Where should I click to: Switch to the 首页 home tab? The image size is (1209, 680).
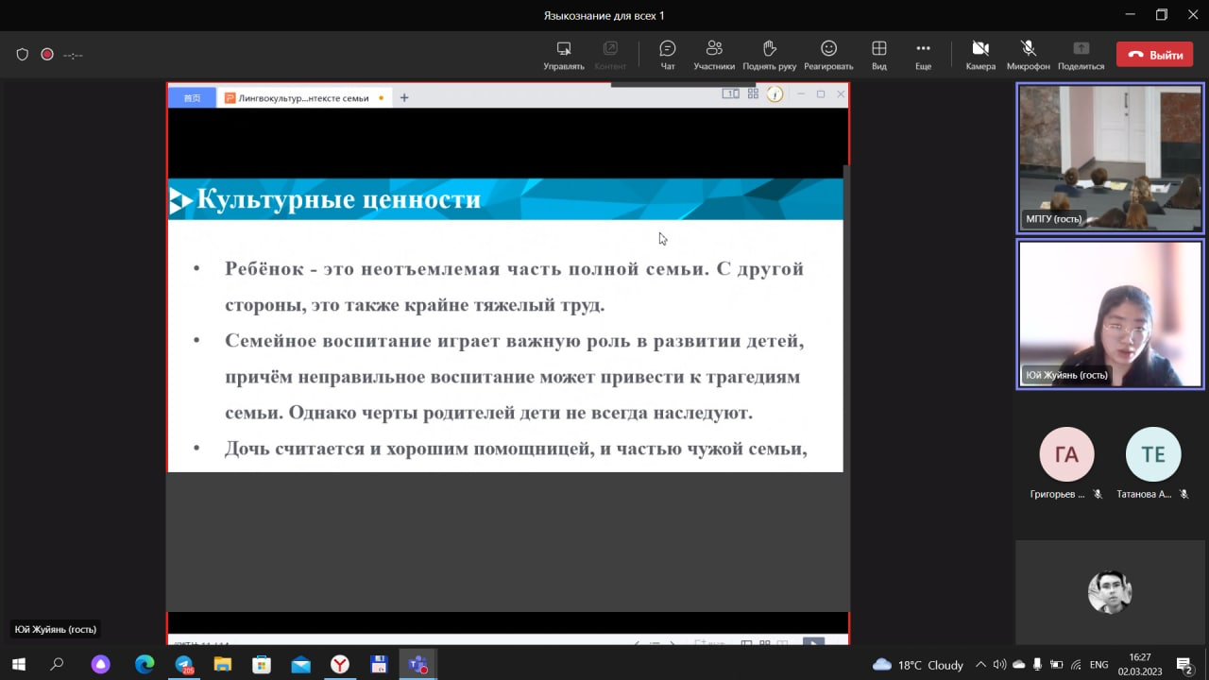[192, 98]
